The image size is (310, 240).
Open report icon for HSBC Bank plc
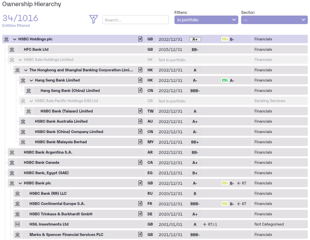140,183
